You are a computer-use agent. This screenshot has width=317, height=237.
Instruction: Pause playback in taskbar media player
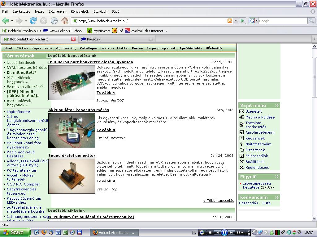tap(224, 233)
